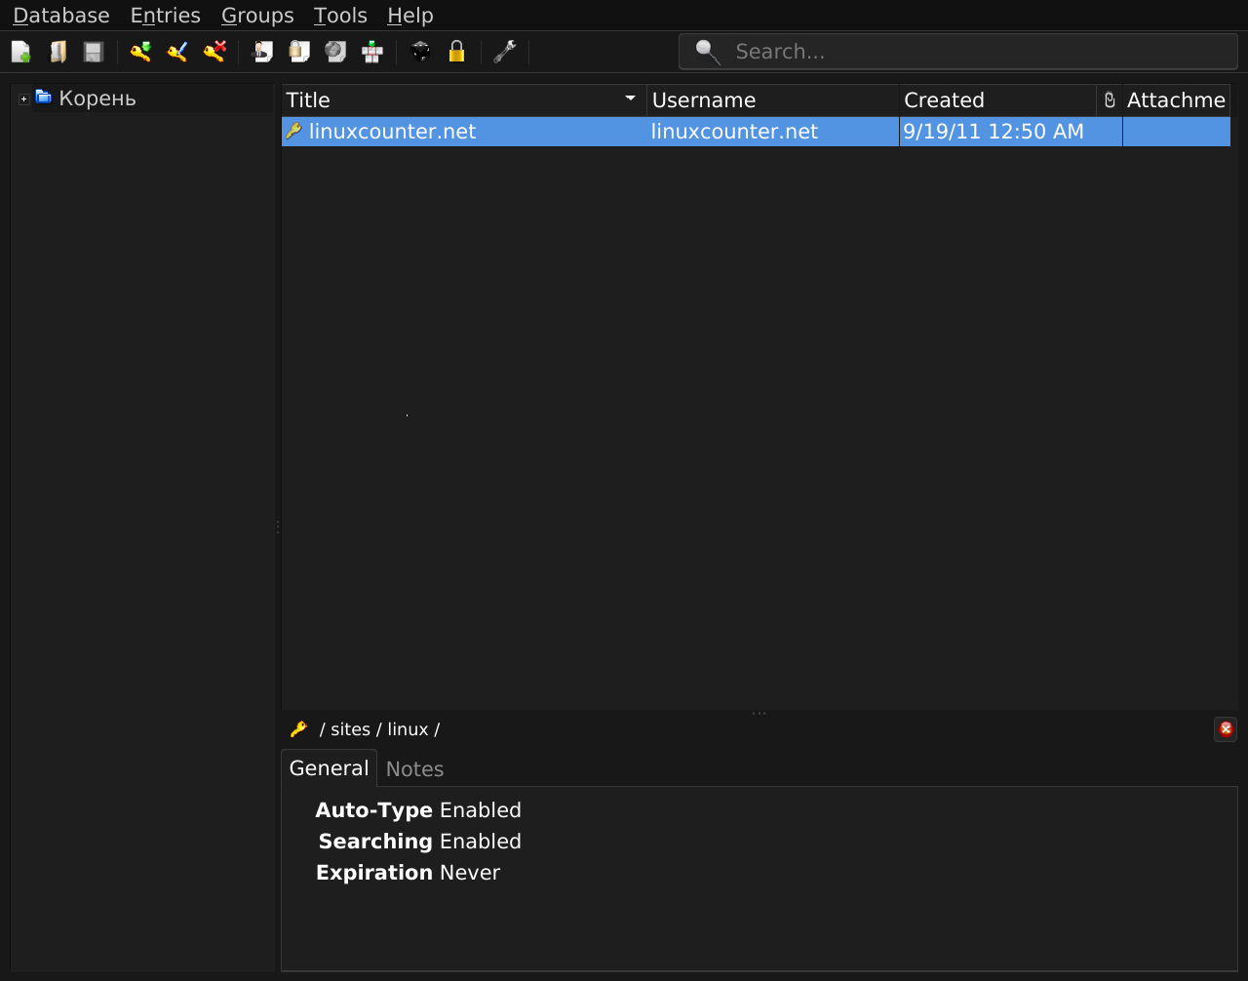Open the Title column sort dropdown

pos(629,98)
